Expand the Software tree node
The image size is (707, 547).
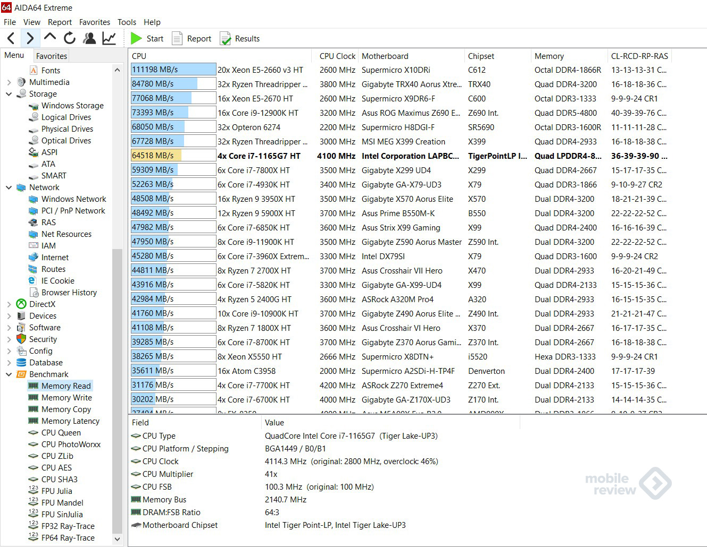point(9,328)
